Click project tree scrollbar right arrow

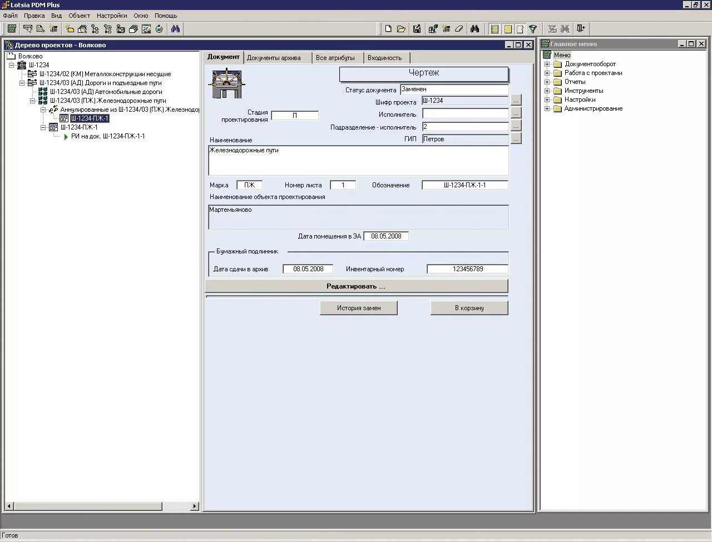pyautogui.click(x=195, y=506)
